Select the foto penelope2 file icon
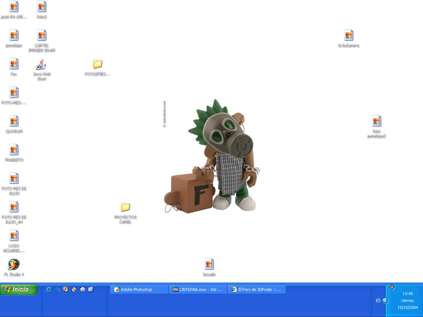Viewport: 423px width, 317px height. point(376,127)
